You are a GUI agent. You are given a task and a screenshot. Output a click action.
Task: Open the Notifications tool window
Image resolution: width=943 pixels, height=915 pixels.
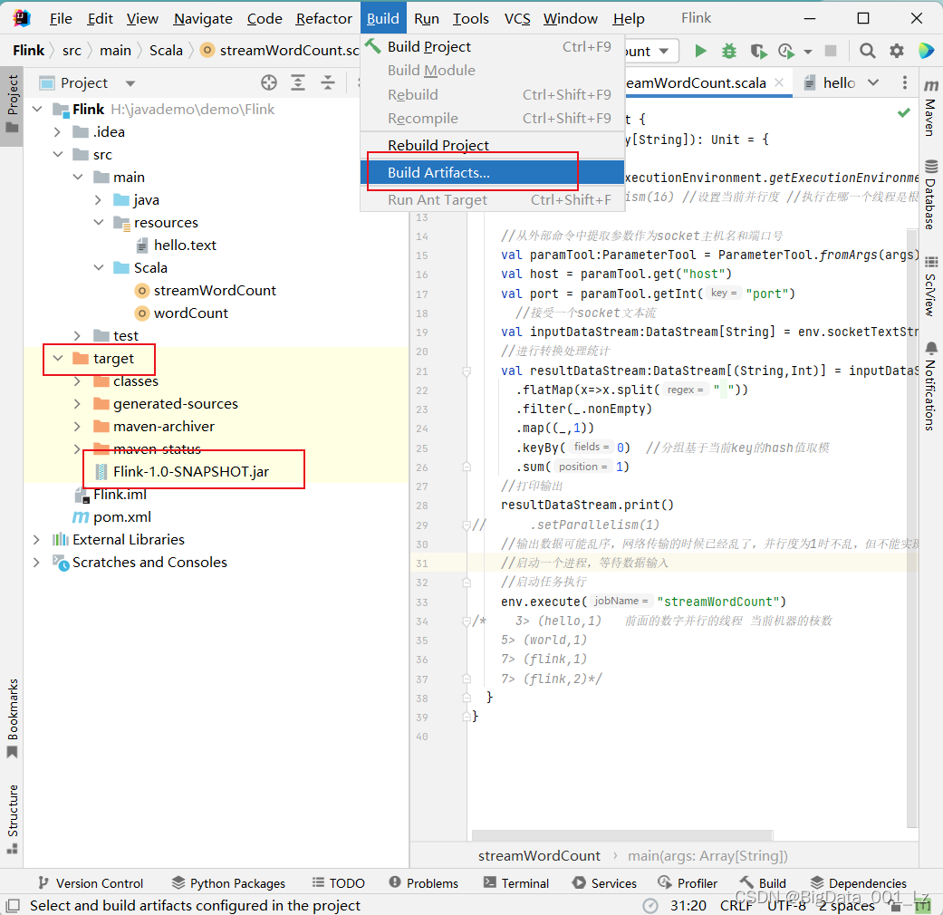[931, 386]
